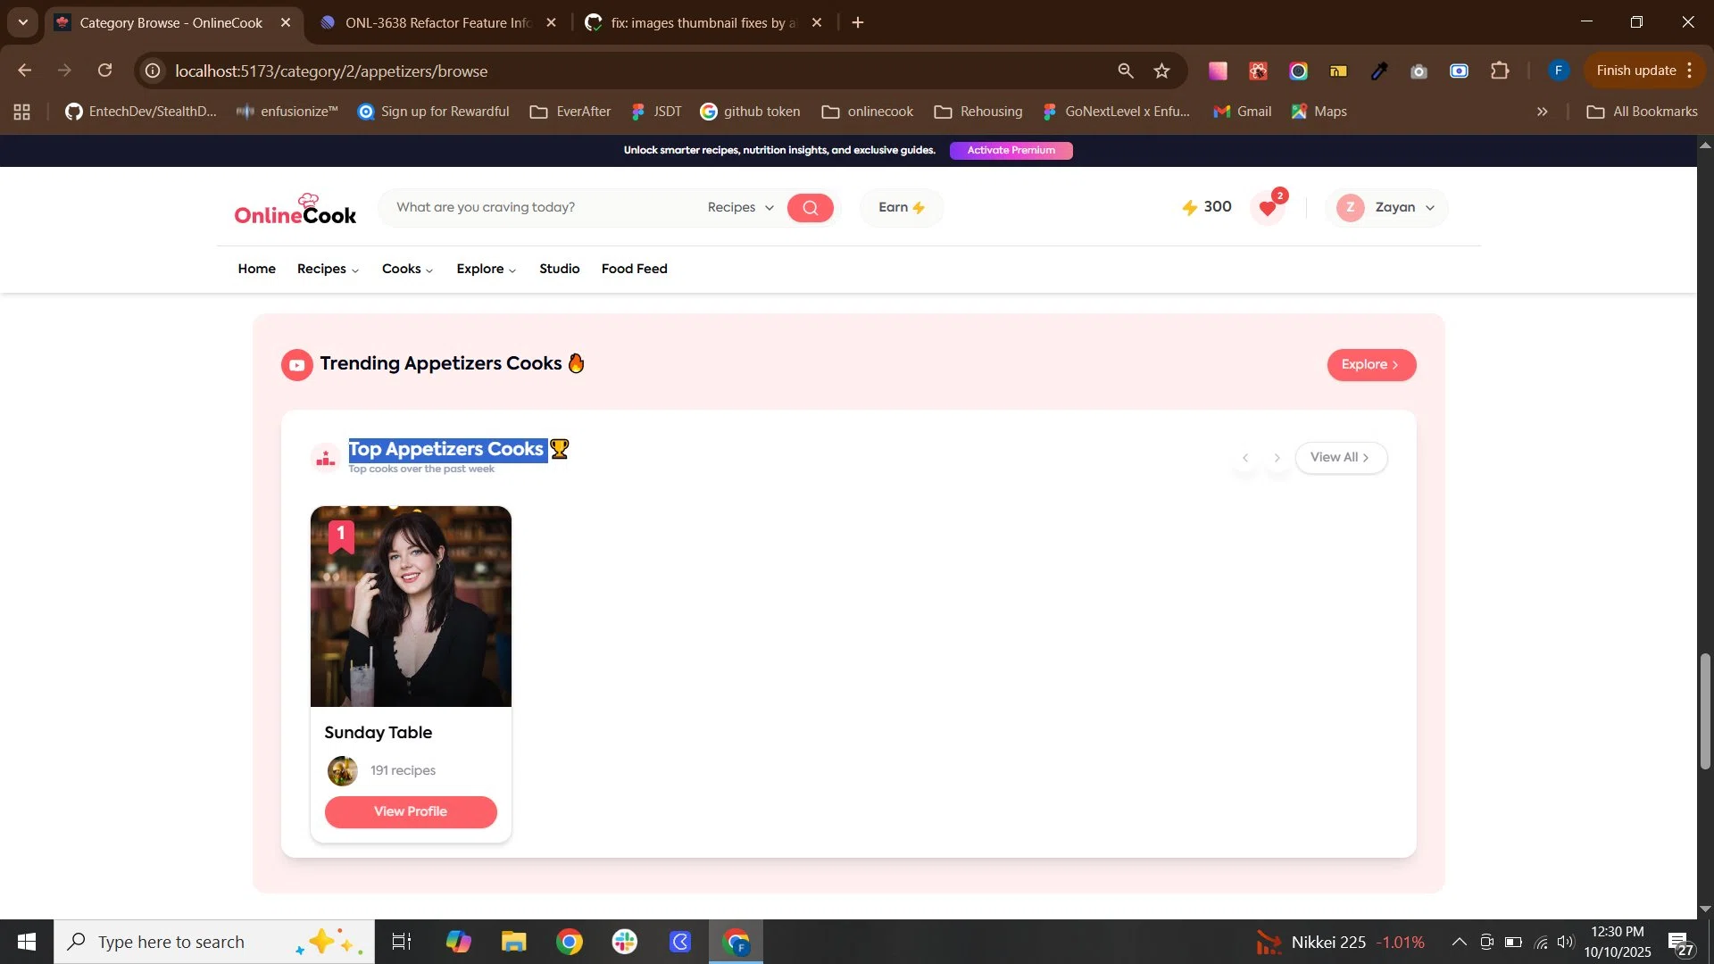The image size is (1714, 964).
Task: Click the Sunday Table cook photo
Action: click(411, 607)
